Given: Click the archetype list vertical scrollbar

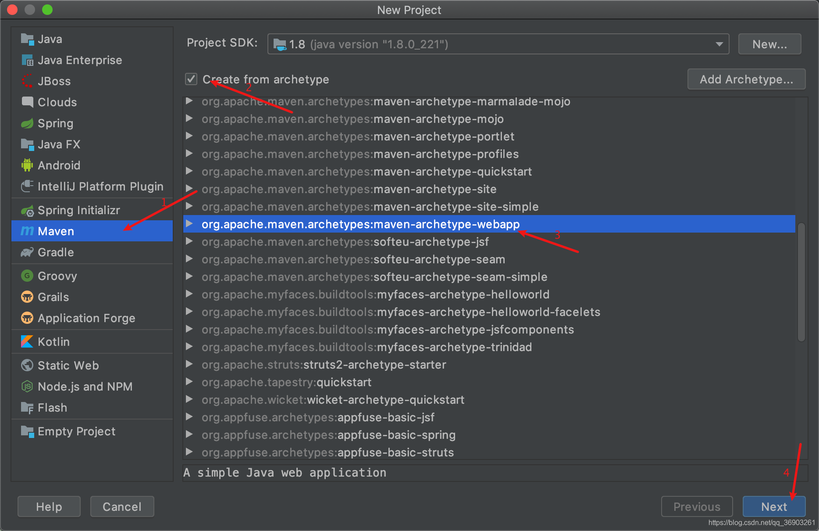Looking at the screenshot, I should [801, 282].
